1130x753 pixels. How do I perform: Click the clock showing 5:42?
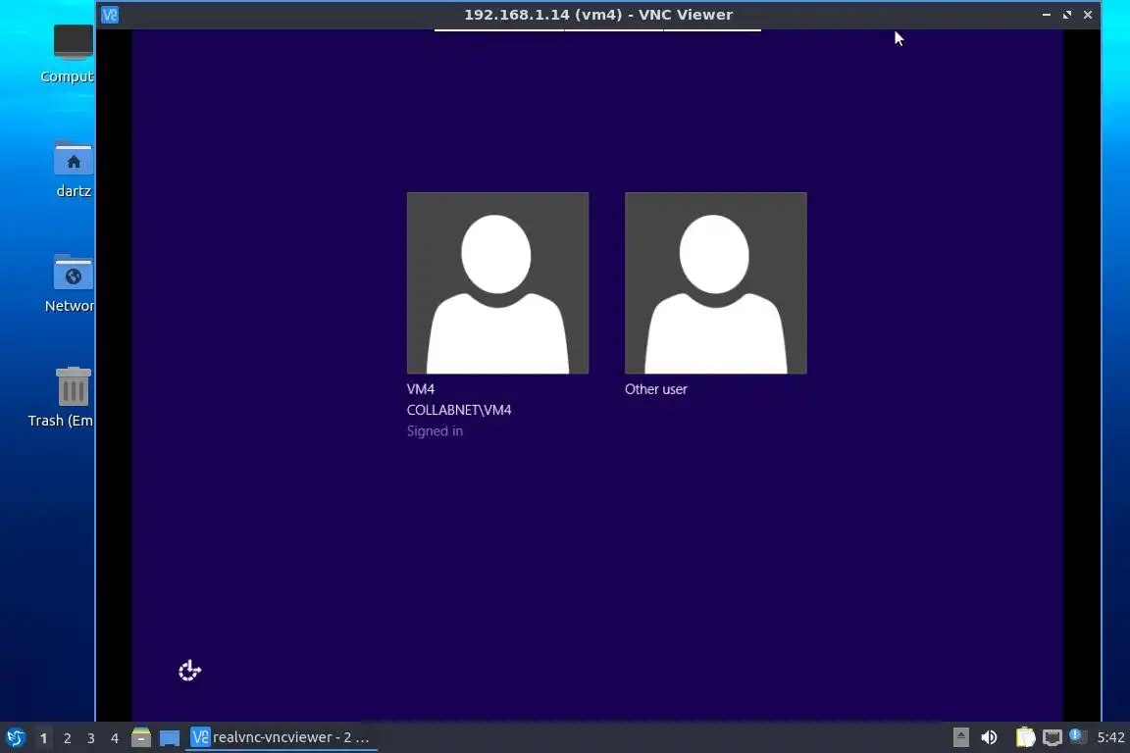click(1110, 737)
